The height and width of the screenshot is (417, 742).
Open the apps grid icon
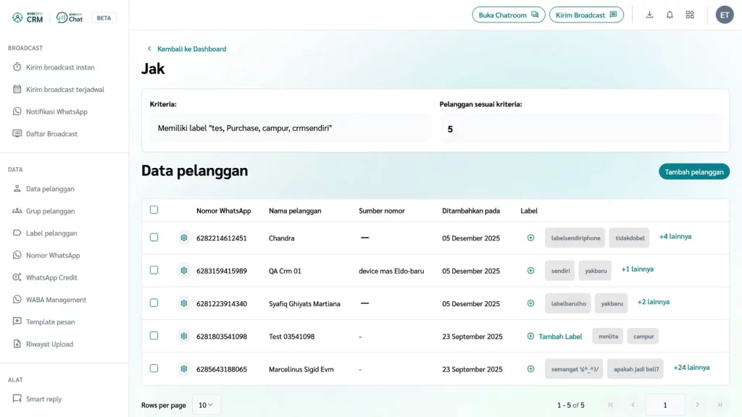690,14
